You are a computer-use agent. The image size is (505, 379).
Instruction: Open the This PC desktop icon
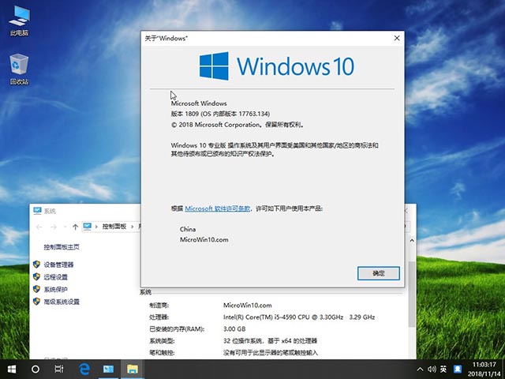tap(19, 20)
